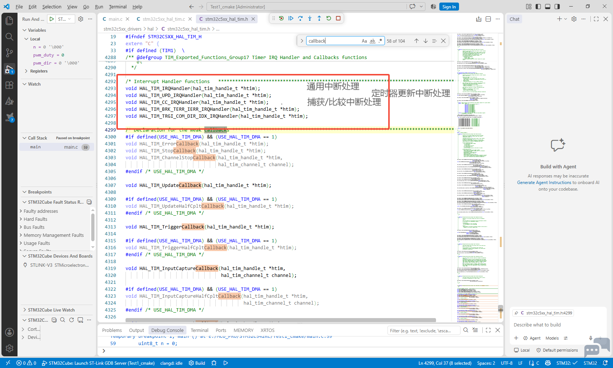Restart the debug session with green arrow
This screenshot has height=368, width=613.
tap(329, 18)
